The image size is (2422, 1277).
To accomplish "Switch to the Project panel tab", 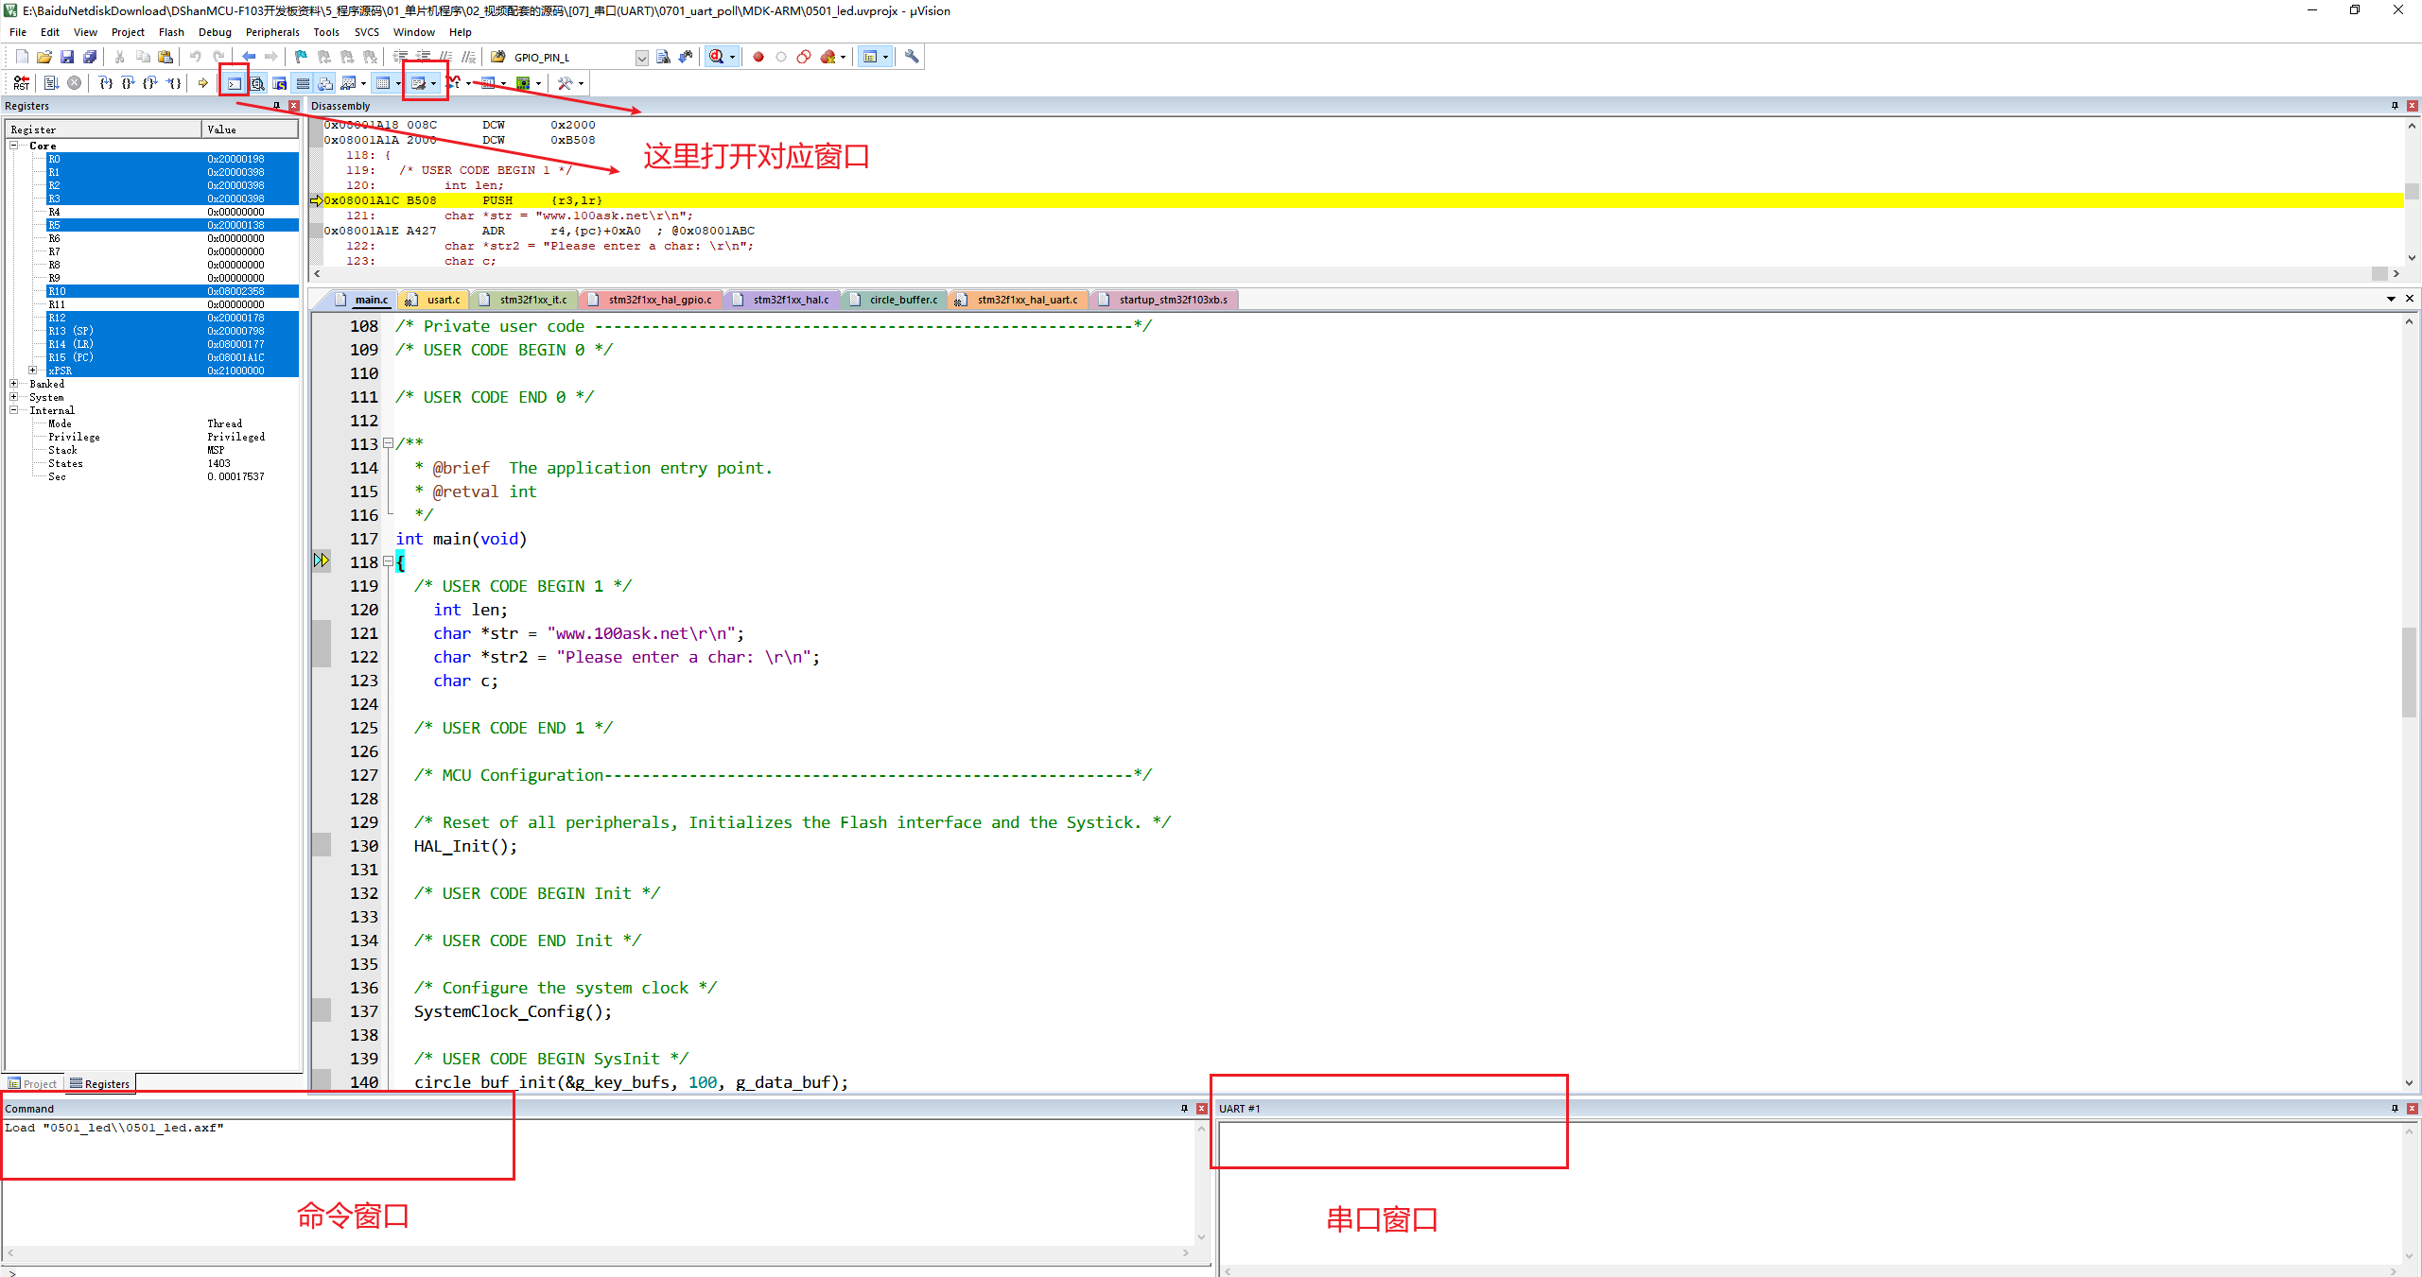I will click(x=32, y=1084).
